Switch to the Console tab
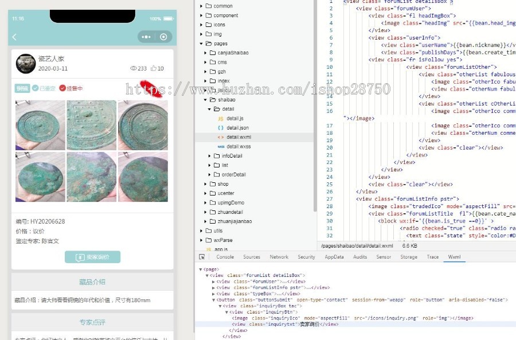The height and width of the screenshot is (340, 516). tap(225, 257)
